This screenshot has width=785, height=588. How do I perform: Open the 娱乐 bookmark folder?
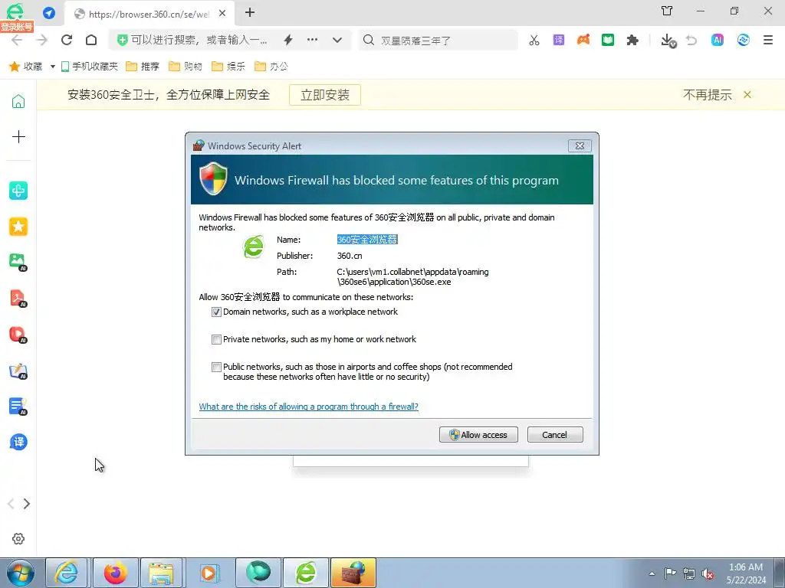[x=228, y=66]
